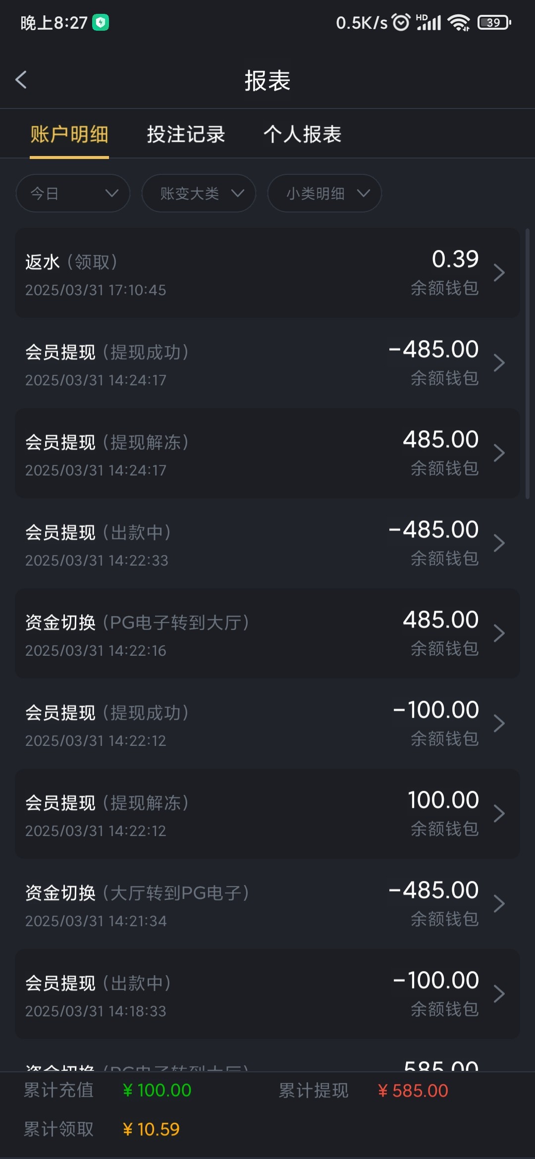Tap the back arrow icon
The image size is (535, 1159).
click(21, 80)
